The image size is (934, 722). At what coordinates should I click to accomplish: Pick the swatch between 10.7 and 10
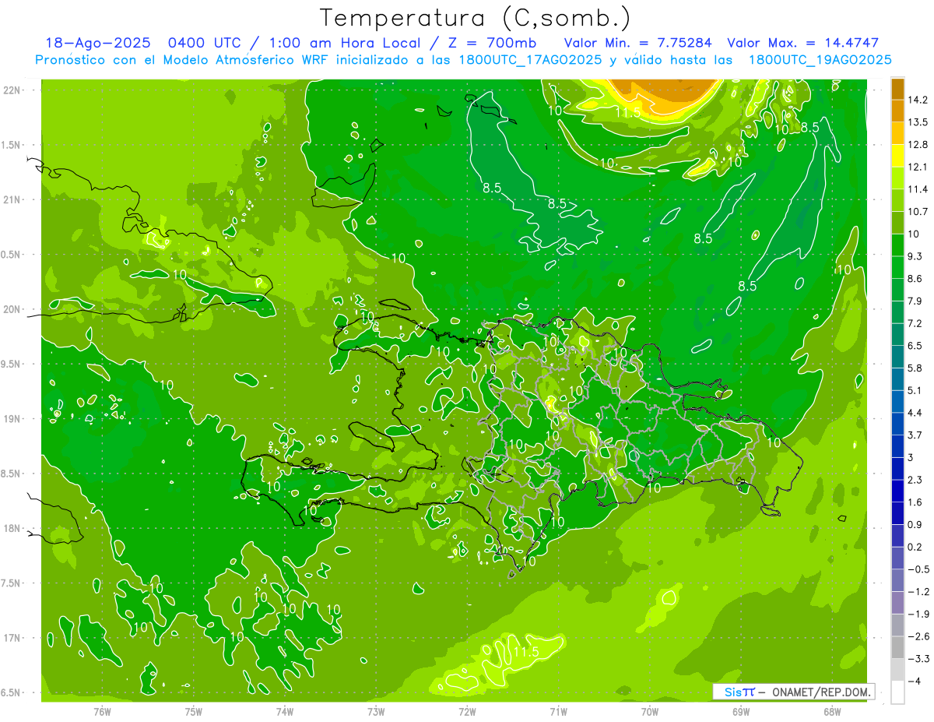click(897, 222)
